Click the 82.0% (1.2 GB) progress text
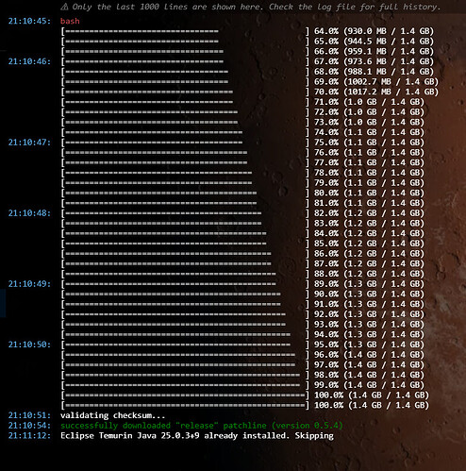The width and height of the screenshot is (466, 471). point(369,213)
